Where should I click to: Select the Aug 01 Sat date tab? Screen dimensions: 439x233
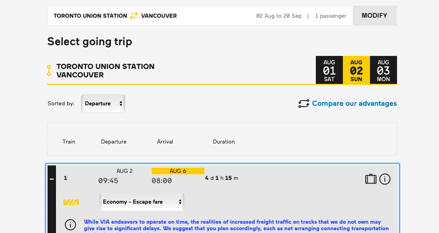[x=329, y=70]
